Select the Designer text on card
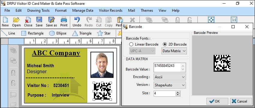Viewport: 255px width, 108px height. (37, 72)
